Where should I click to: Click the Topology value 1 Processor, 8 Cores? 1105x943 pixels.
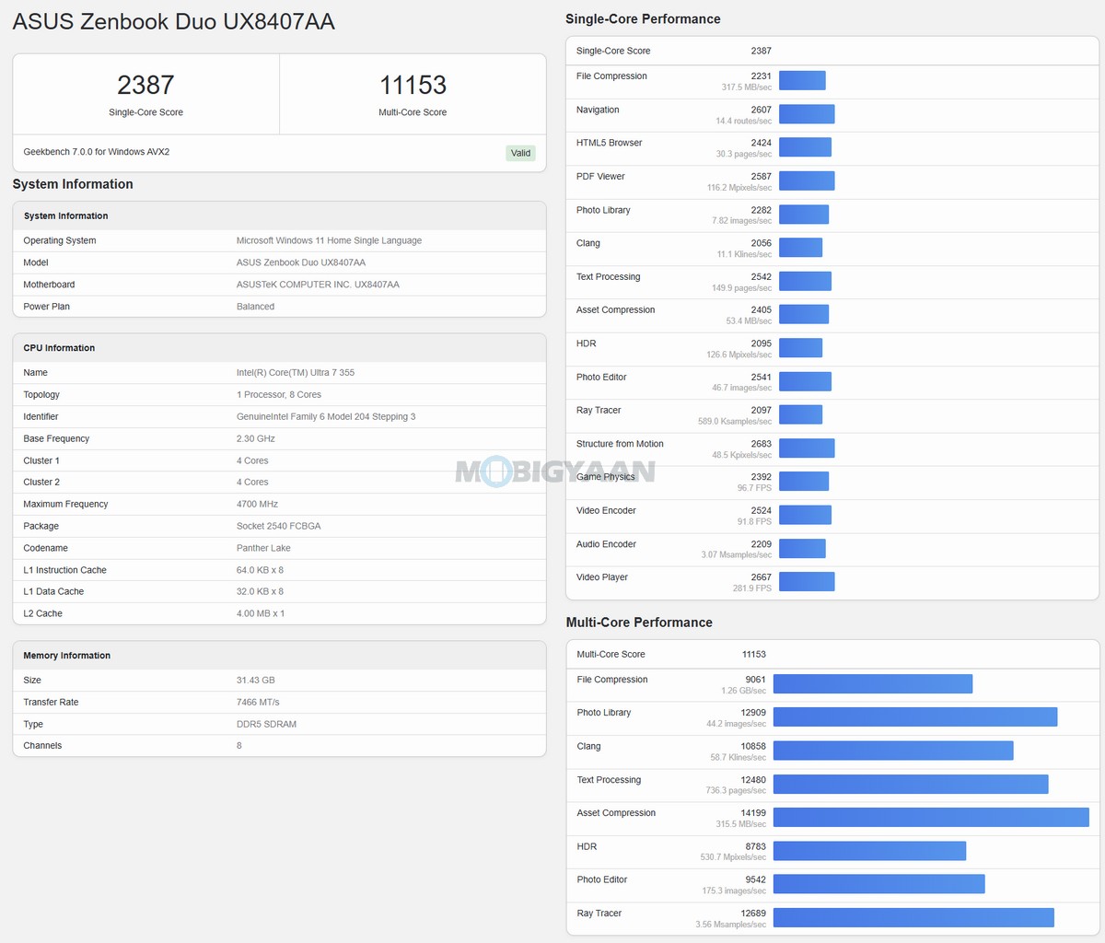[x=278, y=394]
